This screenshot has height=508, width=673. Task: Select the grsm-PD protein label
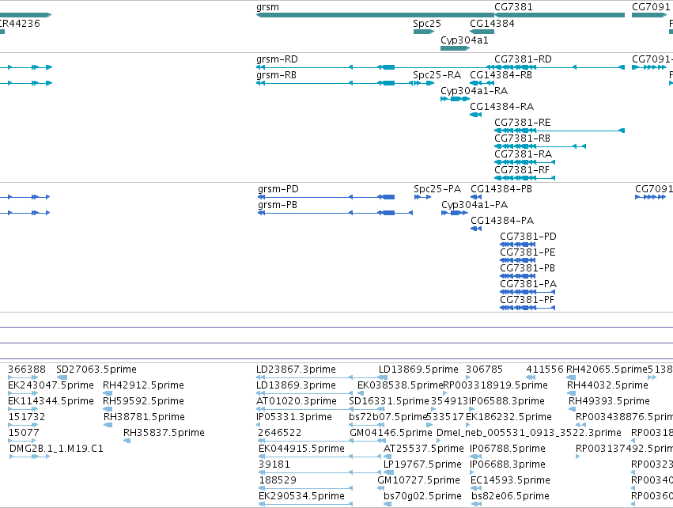(x=278, y=189)
